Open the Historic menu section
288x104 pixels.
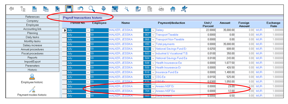(x=32, y=70)
